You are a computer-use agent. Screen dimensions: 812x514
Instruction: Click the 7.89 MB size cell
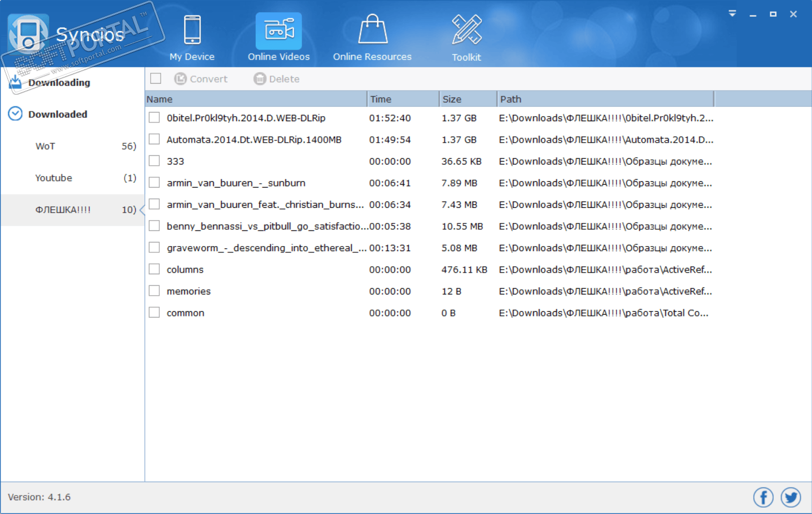pyautogui.click(x=460, y=183)
